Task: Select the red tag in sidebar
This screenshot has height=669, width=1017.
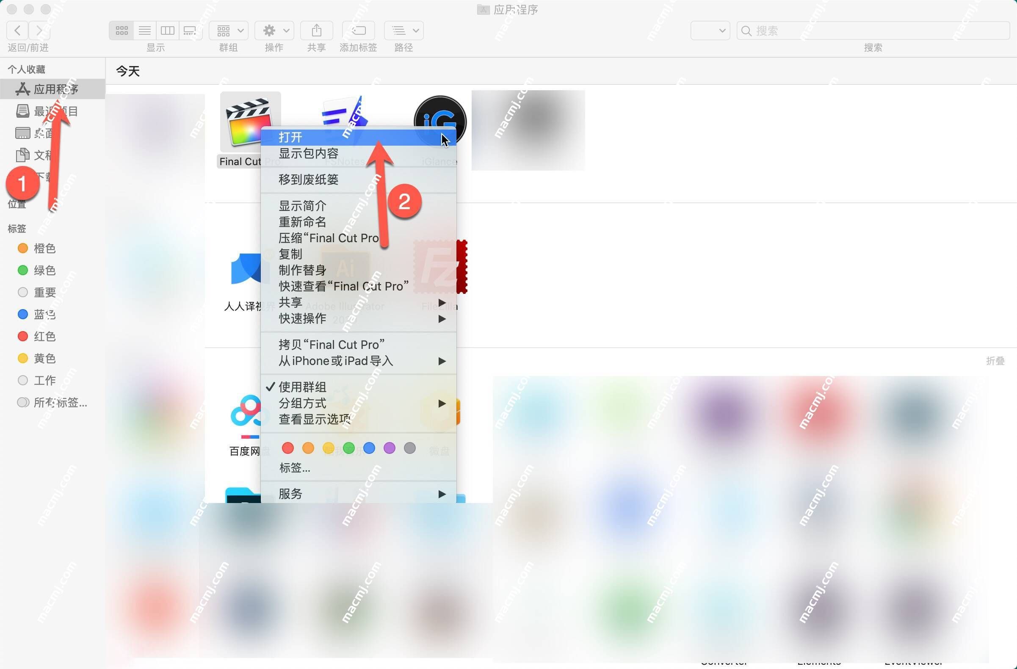Action: click(x=53, y=336)
